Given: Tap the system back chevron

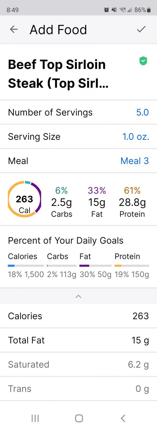Looking at the screenshot, I should pyautogui.click(x=123, y=418).
